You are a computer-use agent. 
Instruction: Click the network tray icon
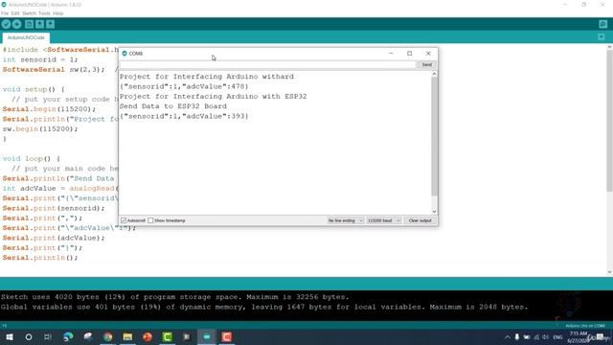(x=536, y=337)
